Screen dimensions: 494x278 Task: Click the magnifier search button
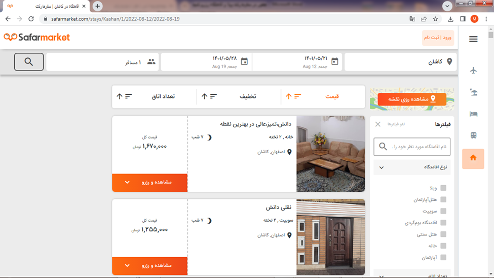point(29,62)
